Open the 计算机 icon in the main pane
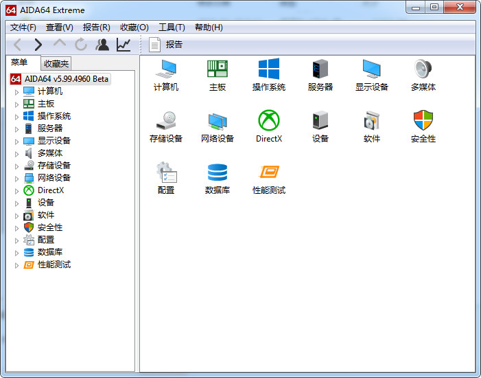Image resolution: width=481 pixels, height=378 pixels. 165,69
